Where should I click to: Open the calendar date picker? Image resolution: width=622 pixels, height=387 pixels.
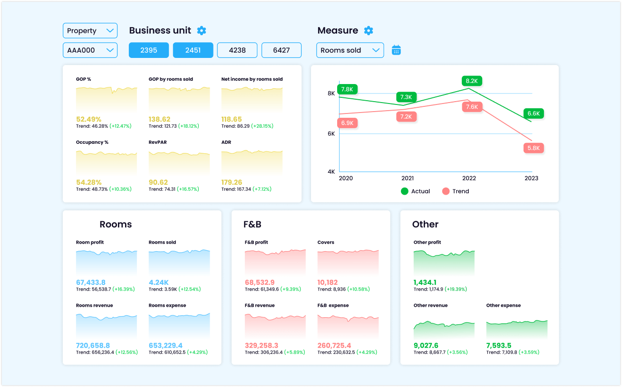pos(396,50)
